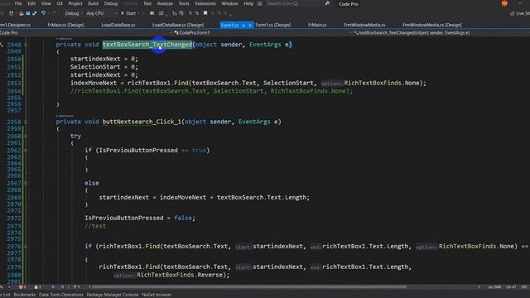Viewport: 530px width, 298px height.
Task: Open the user account avatar
Action: [504, 3]
